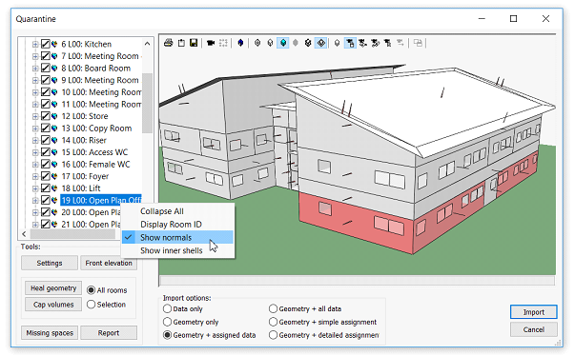Click the small light gem icon after the separator

pos(337,43)
